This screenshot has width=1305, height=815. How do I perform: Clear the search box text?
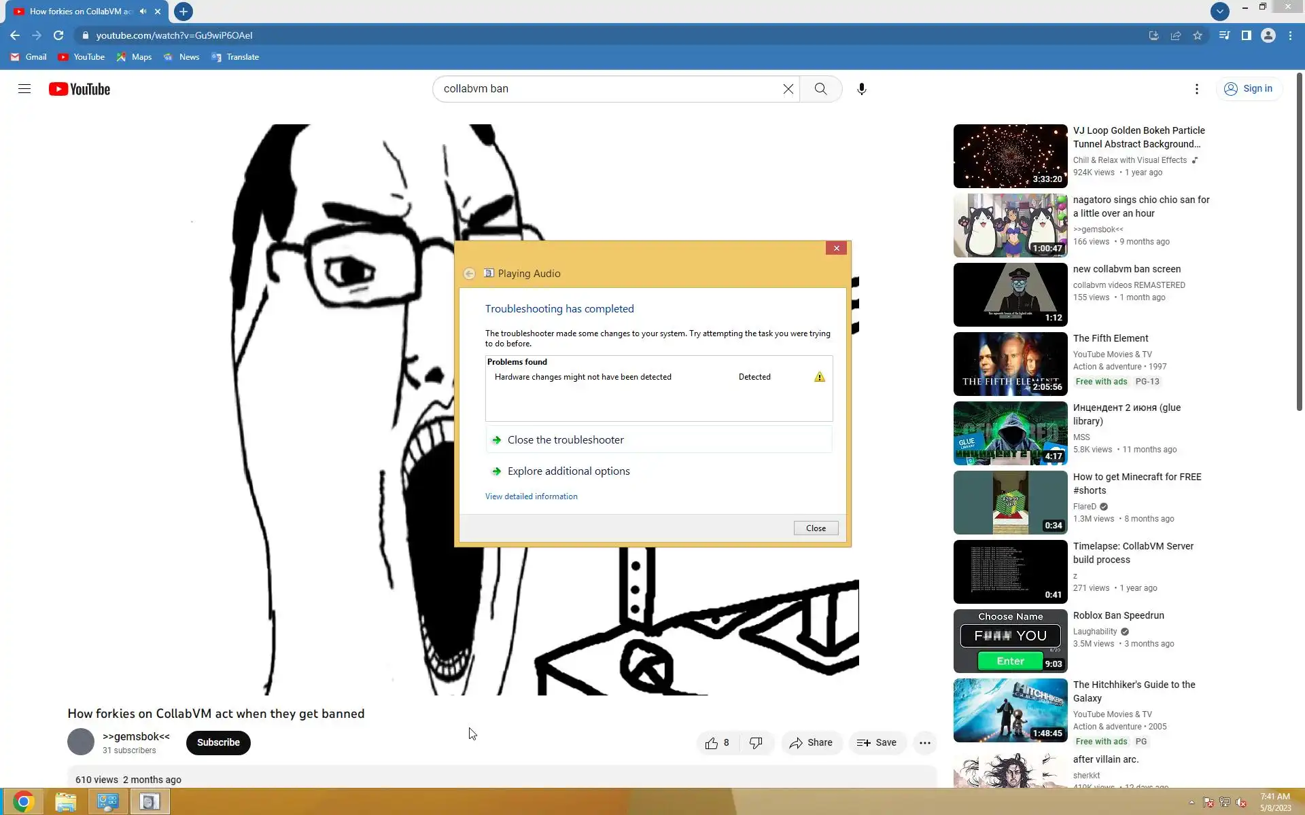(788, 89)
